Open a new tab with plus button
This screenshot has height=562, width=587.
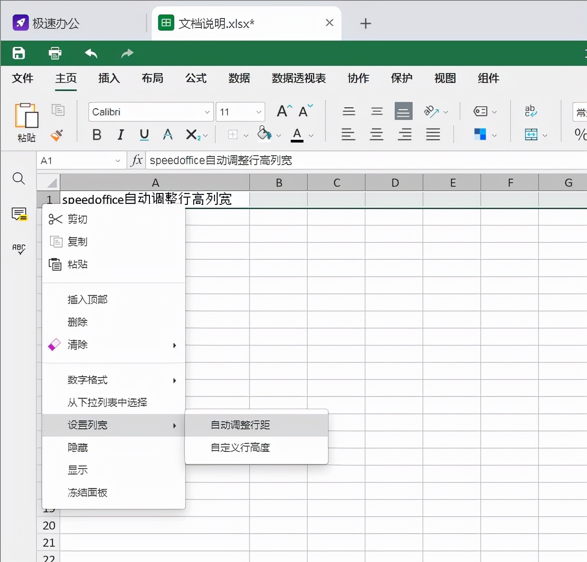(366, 23)
